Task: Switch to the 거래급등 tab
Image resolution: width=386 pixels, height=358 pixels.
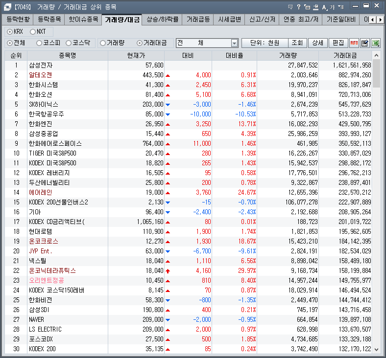Action: 198,20
